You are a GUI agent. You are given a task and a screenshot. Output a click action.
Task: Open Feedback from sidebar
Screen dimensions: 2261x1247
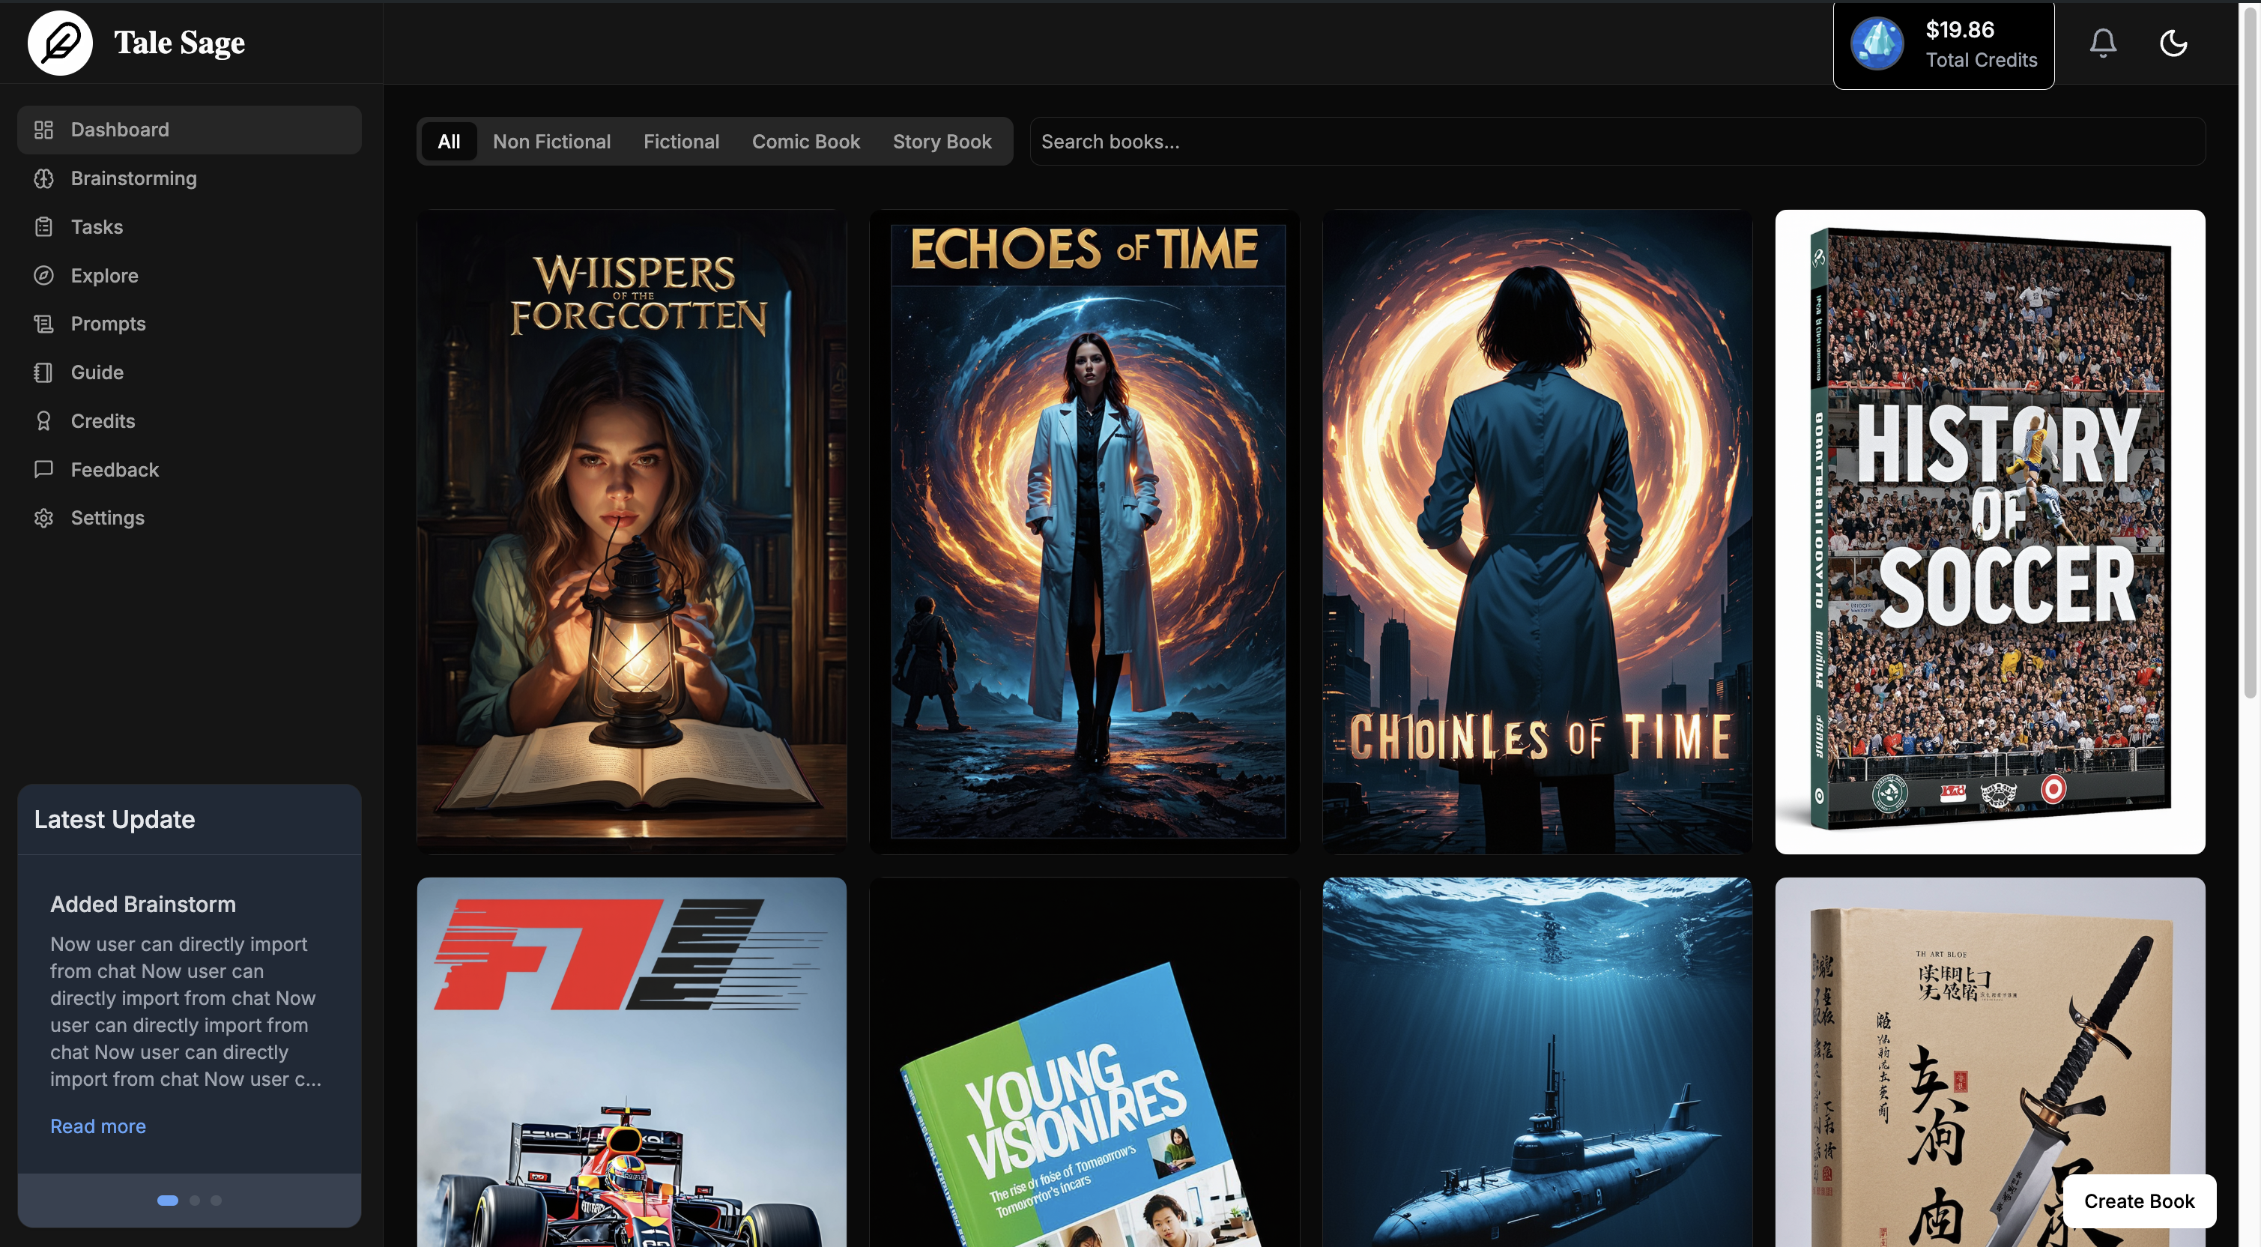coord(190,470)
